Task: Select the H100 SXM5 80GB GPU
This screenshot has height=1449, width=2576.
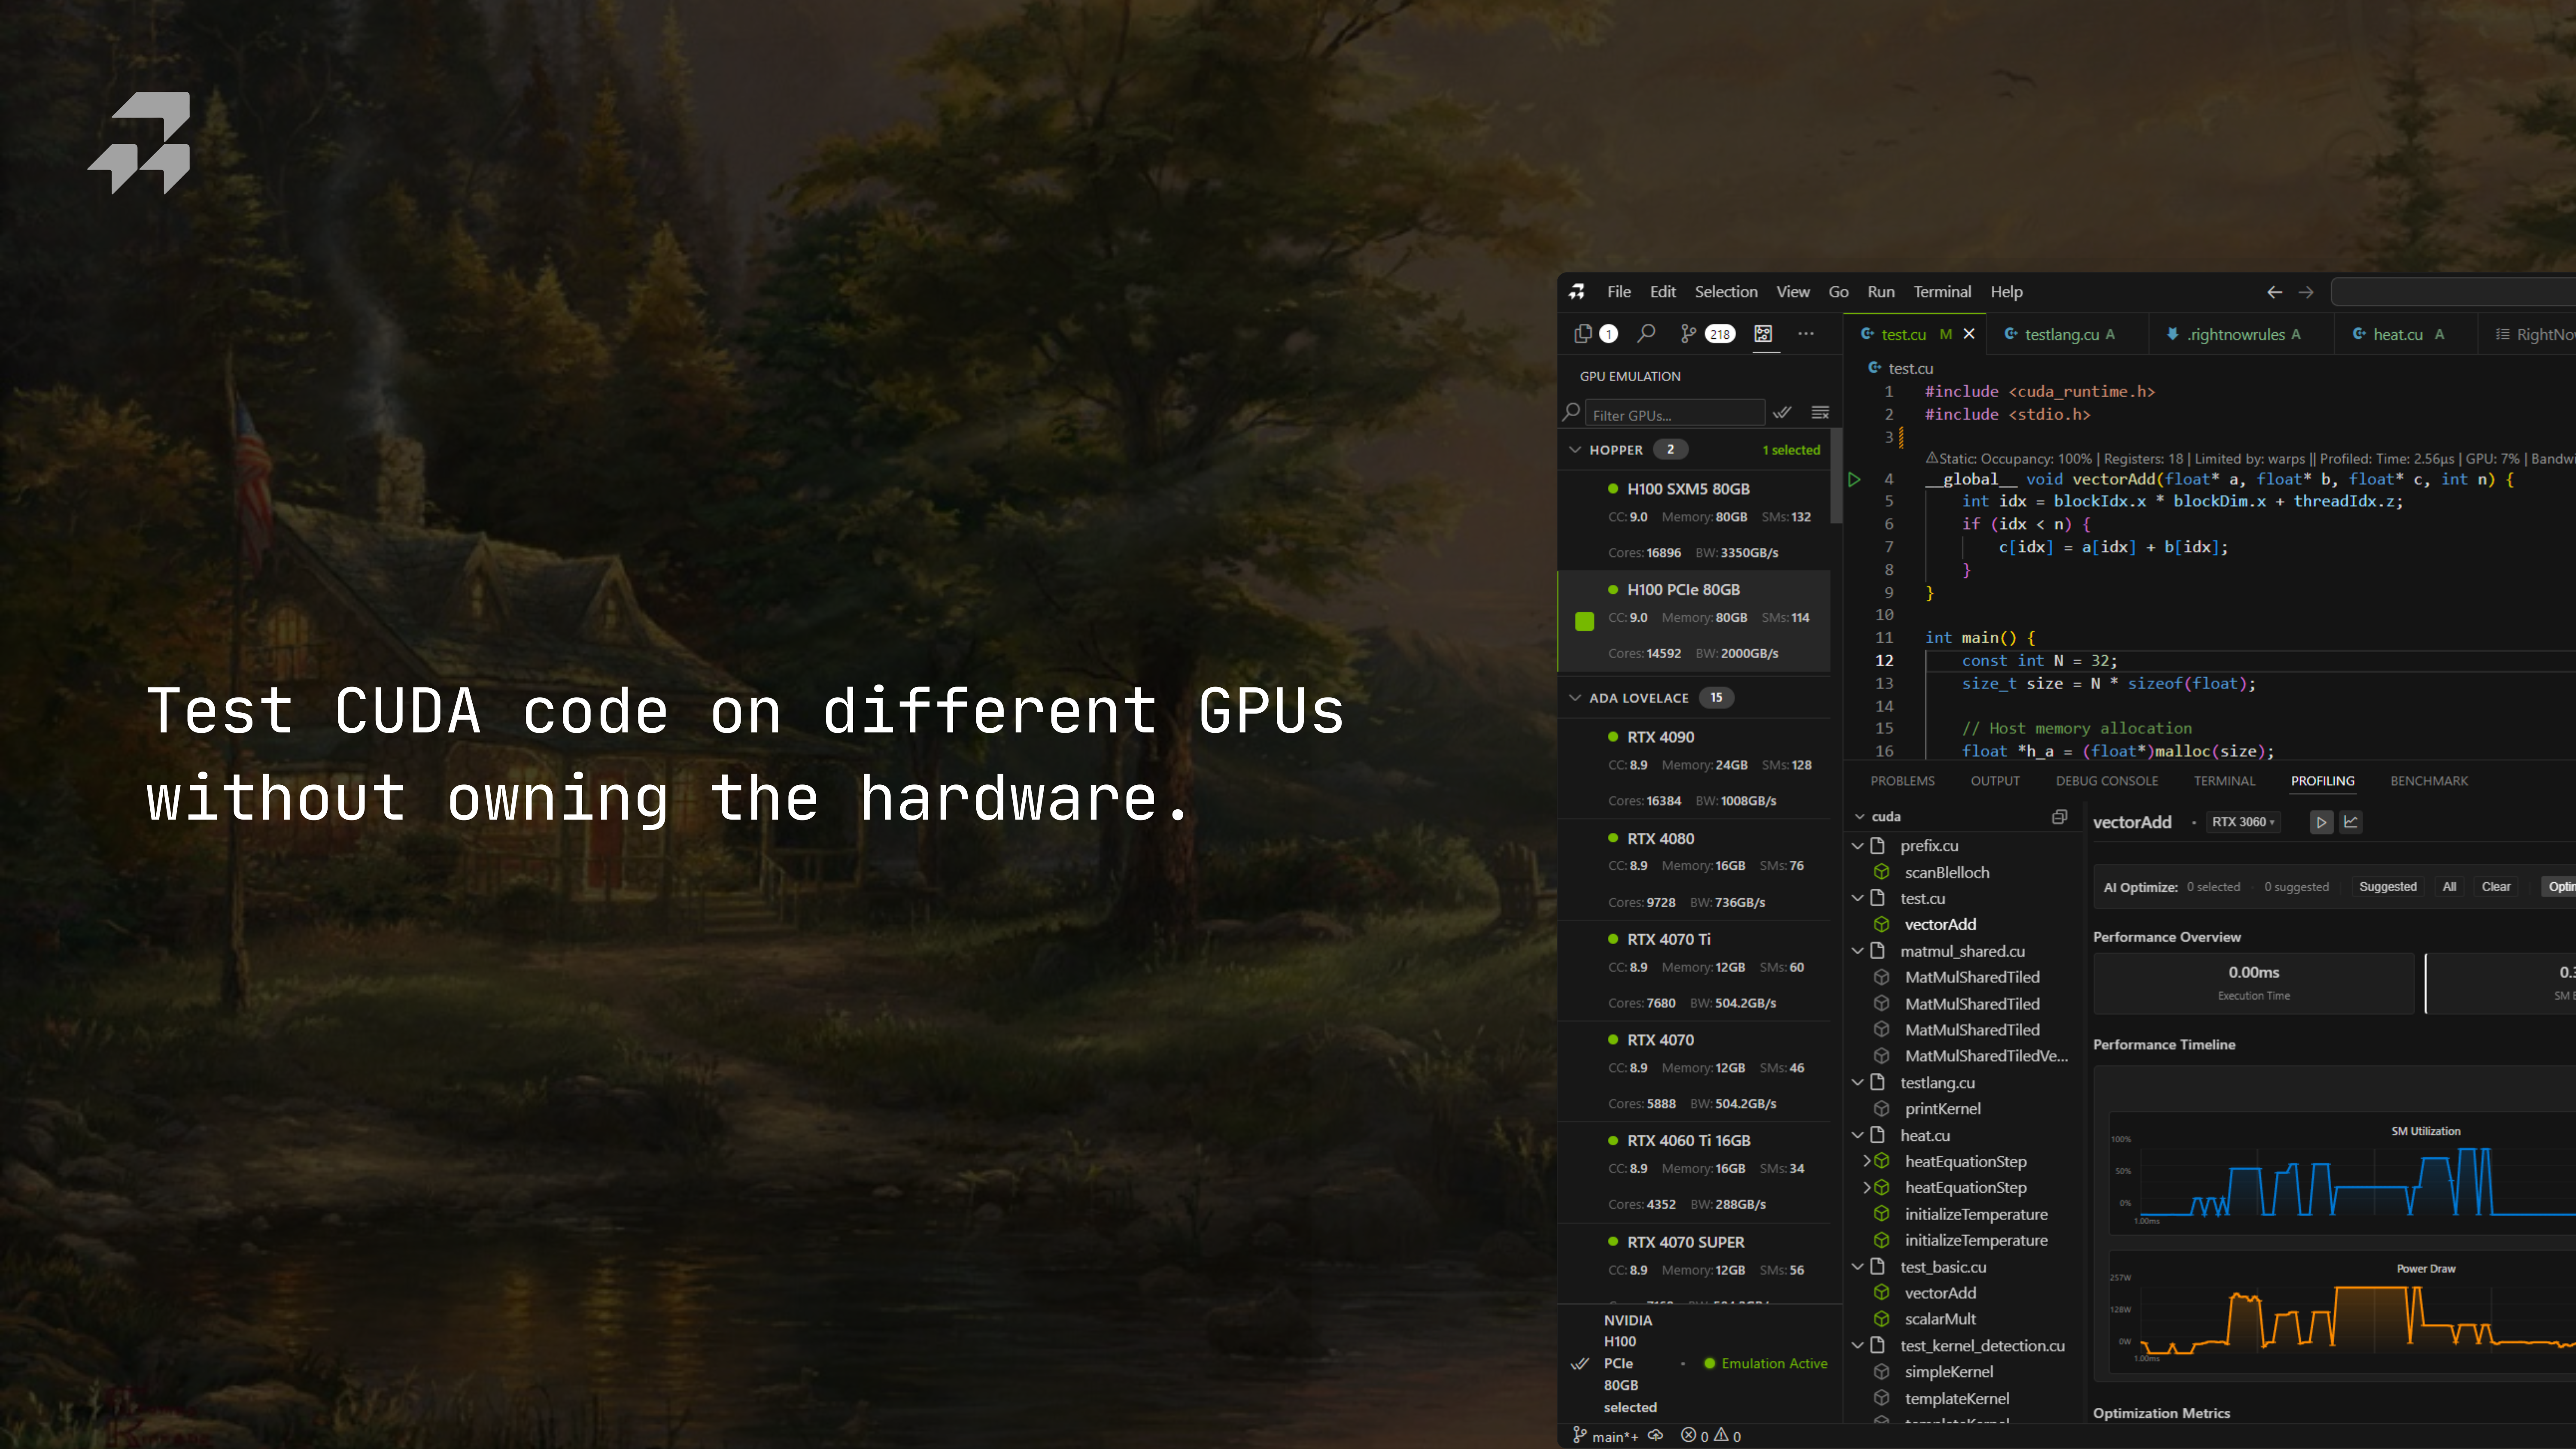Action: (1688, 489)
